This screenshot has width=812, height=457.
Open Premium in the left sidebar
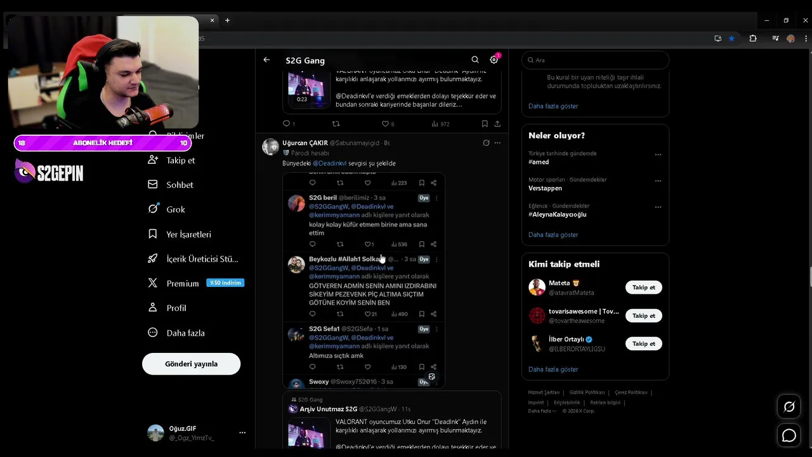coord(174,283)
